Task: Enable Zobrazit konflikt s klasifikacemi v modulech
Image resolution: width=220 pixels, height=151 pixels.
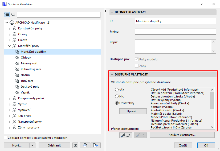Action: coord(6,138)
